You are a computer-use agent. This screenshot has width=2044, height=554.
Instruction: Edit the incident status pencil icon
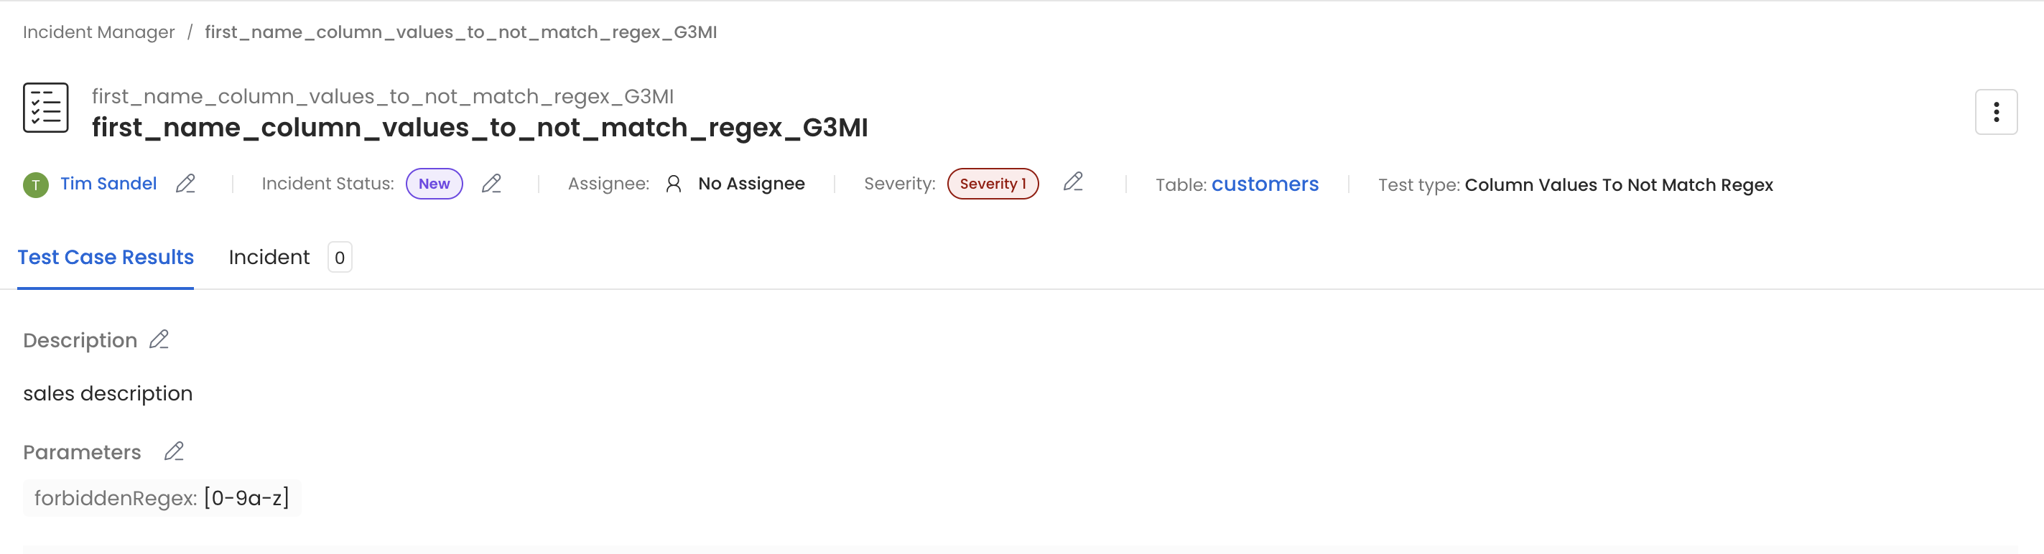click(x=491, y=184)
